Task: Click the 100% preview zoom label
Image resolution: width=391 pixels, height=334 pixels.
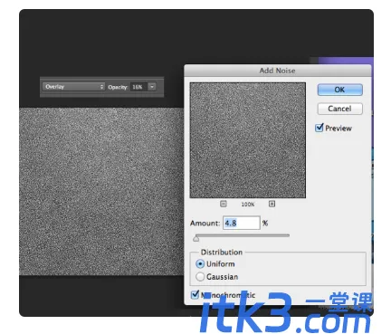Action: click(248, 205)
